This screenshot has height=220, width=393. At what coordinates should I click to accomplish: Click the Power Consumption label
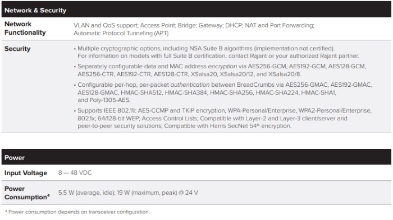27,193
